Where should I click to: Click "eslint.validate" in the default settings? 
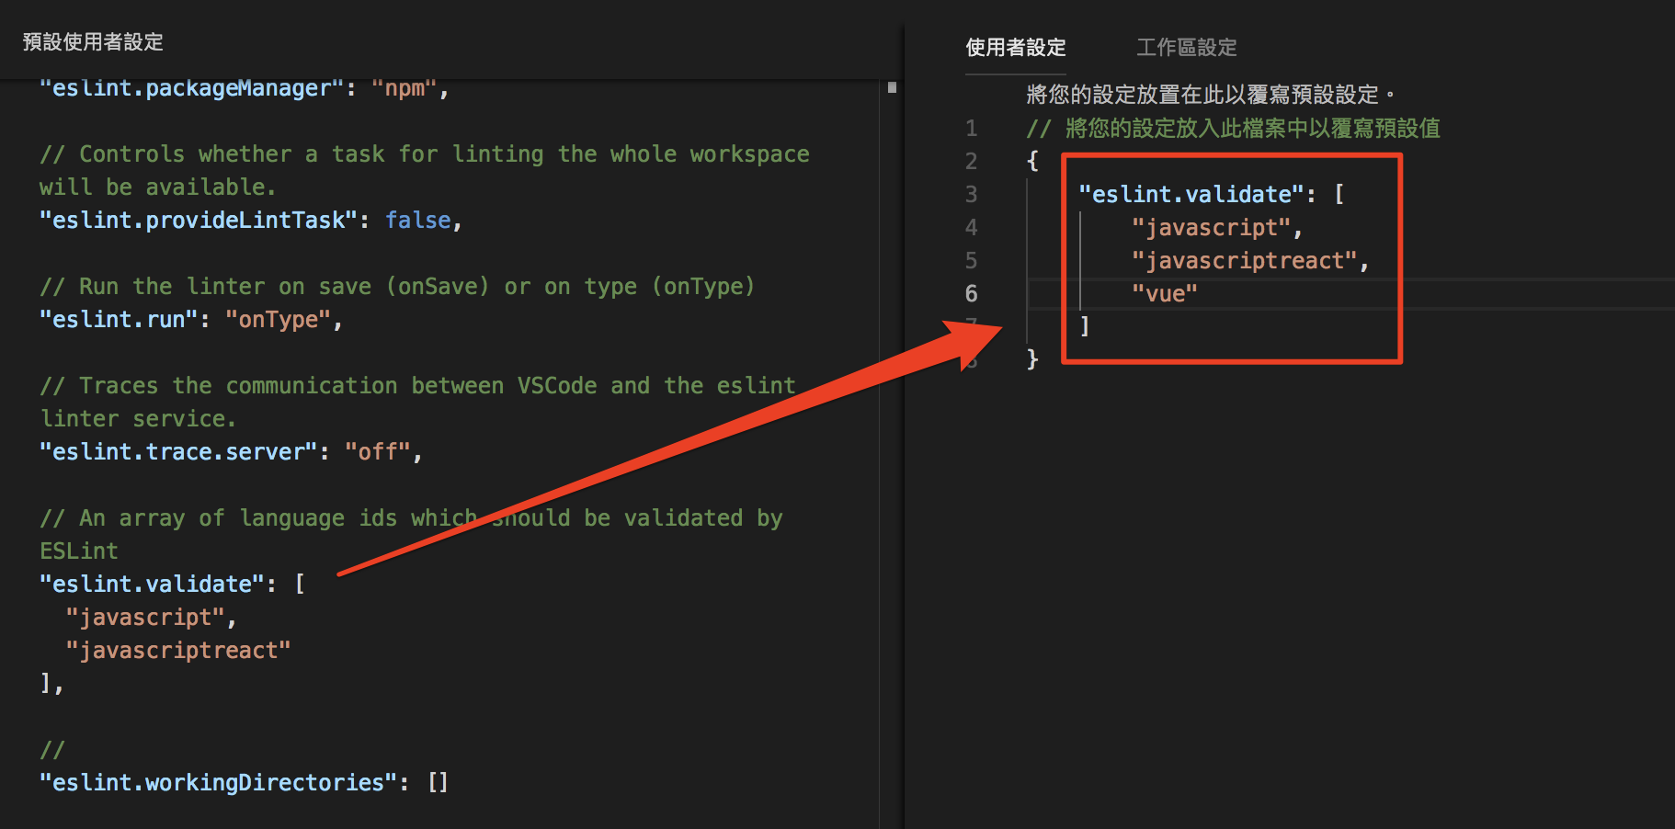tap(152, 584)
